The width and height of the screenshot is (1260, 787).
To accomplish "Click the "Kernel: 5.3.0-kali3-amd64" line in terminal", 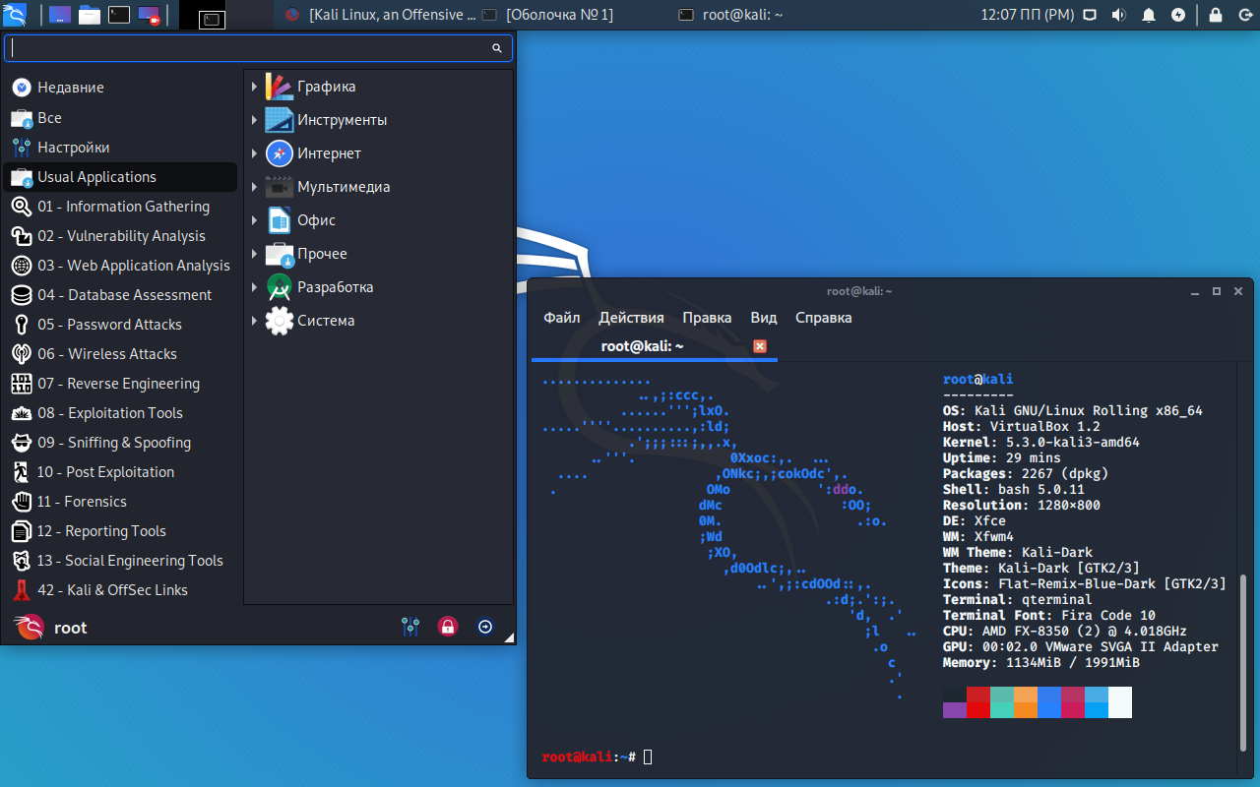I will 1041,443.
